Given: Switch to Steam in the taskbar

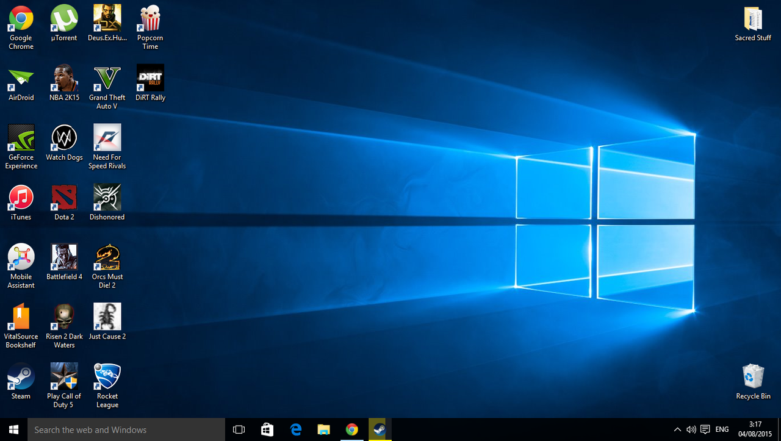Looking at the screenshot, I should 380,429.
